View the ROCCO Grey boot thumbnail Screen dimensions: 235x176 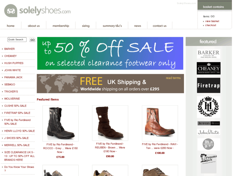60,123
